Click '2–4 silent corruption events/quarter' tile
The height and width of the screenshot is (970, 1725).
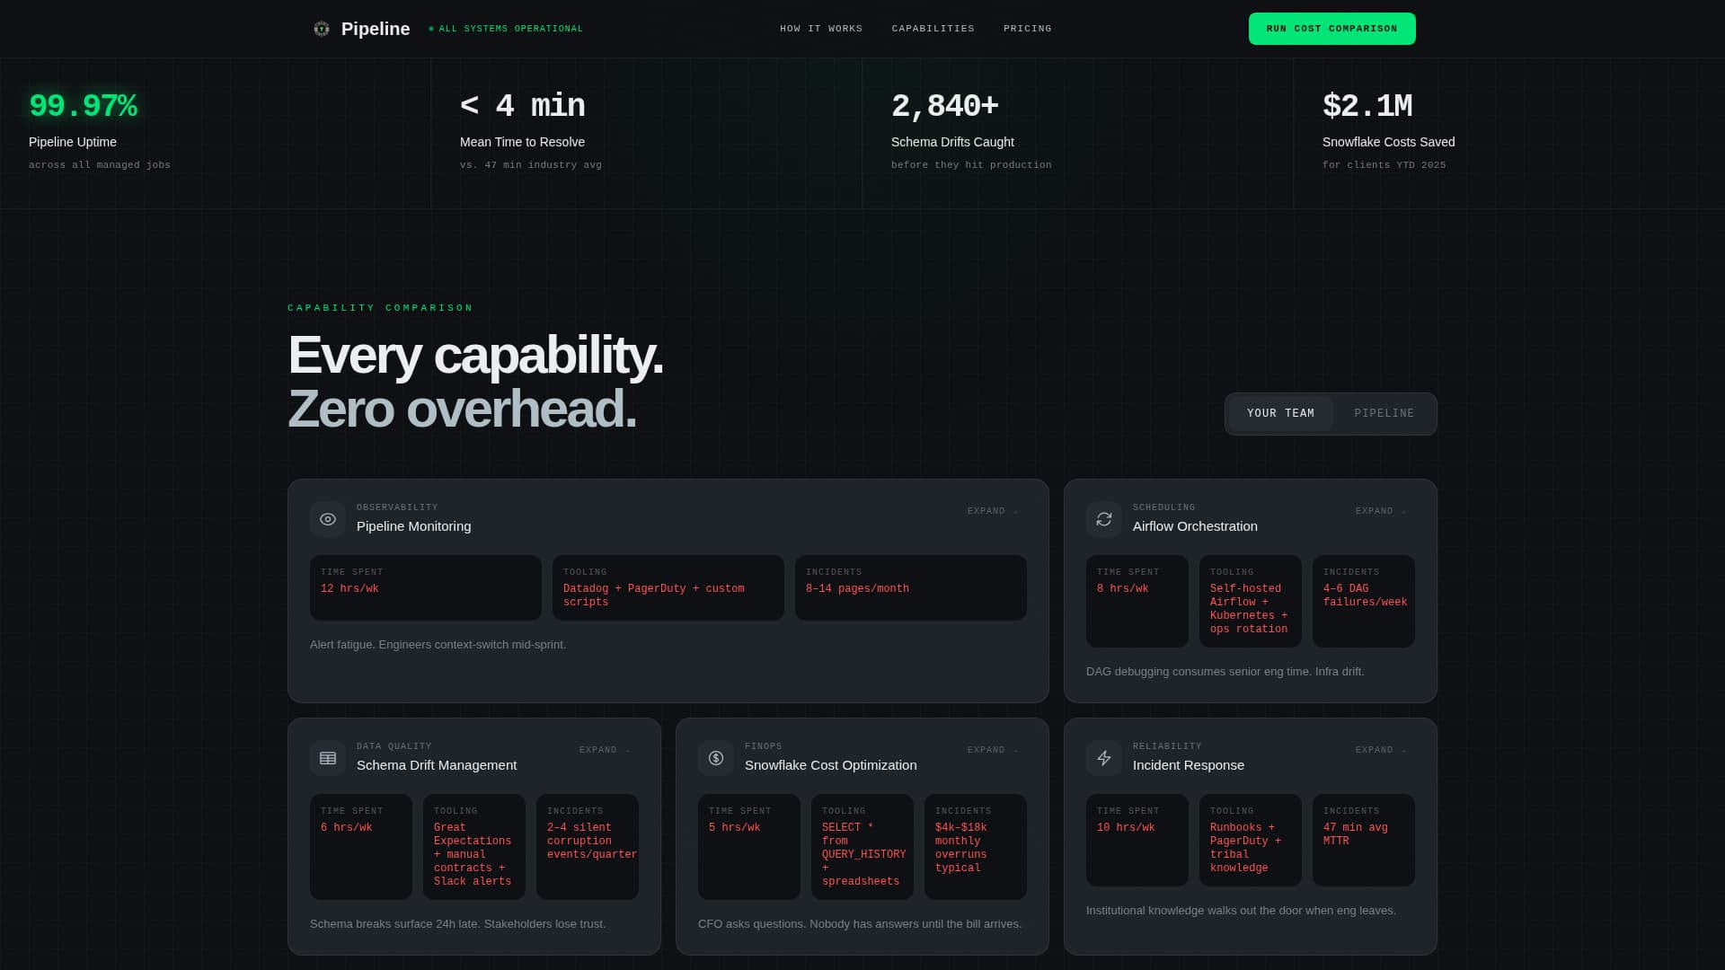click(x=588, y=847)
